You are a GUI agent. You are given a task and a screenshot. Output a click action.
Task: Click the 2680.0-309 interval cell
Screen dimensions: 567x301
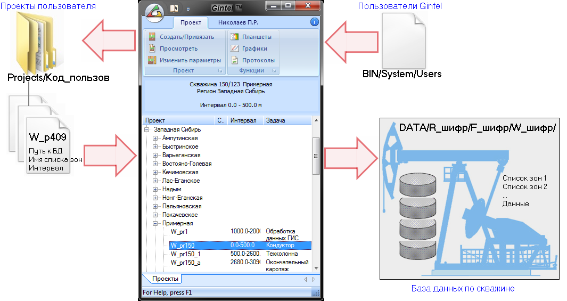245,262
